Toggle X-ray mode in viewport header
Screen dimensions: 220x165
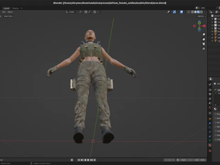188,12
